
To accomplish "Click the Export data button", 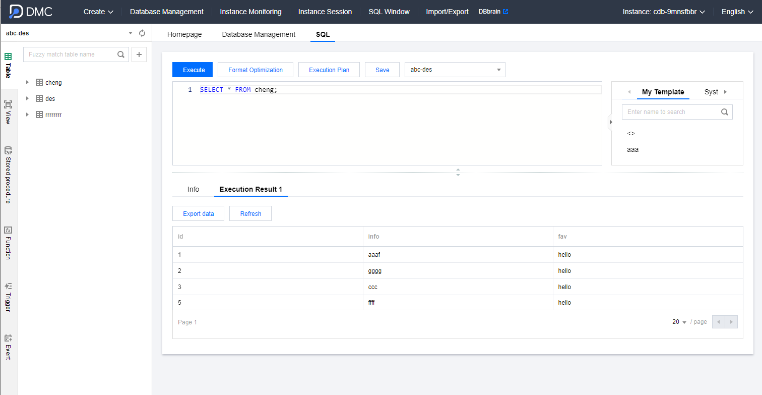I will [x=198, y=213].
